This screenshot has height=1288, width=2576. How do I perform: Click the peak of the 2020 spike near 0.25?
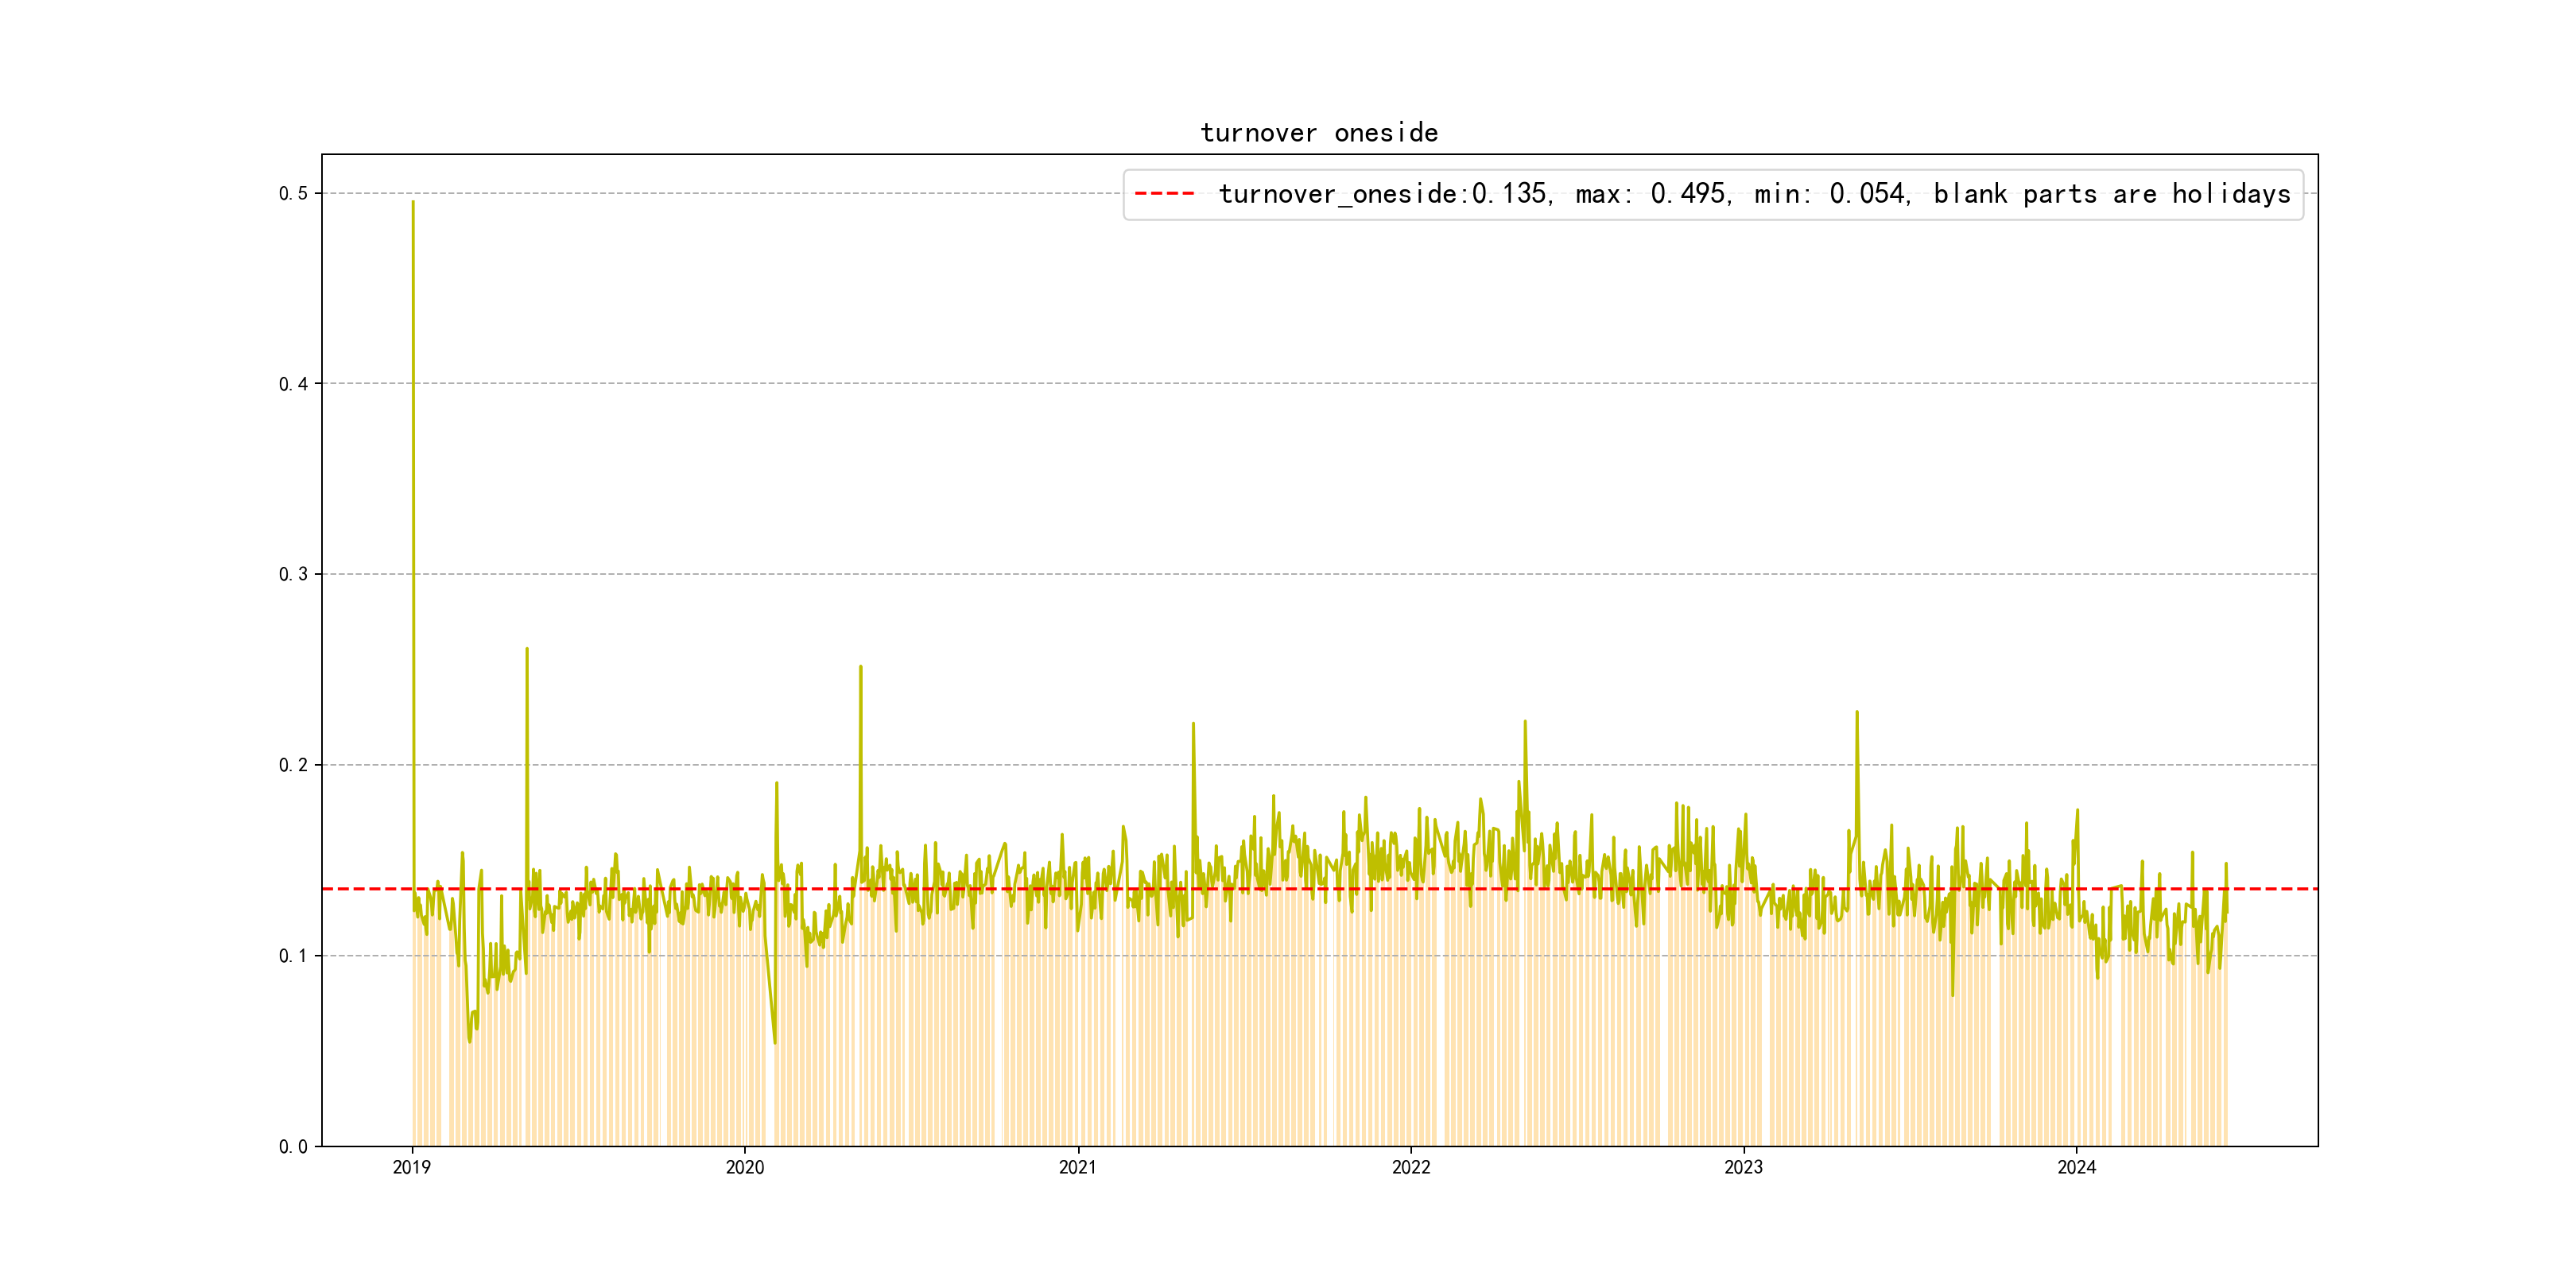(860, 667)
